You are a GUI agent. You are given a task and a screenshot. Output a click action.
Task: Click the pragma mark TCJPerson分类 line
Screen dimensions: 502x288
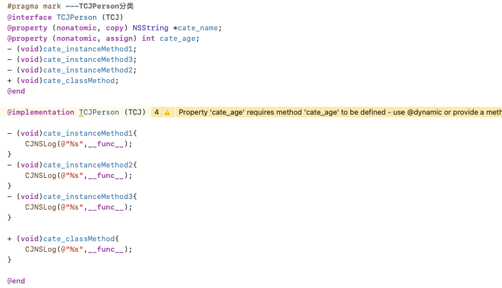click(x=71, y=6)
